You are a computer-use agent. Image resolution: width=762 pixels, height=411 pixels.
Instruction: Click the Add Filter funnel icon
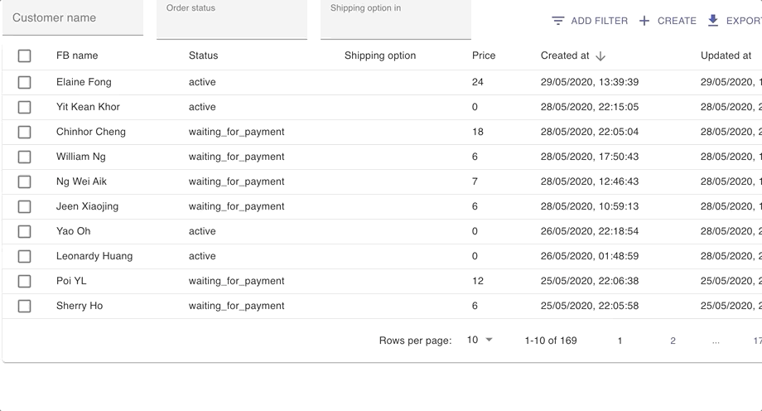pyautogui.click(x=558, y=21)
